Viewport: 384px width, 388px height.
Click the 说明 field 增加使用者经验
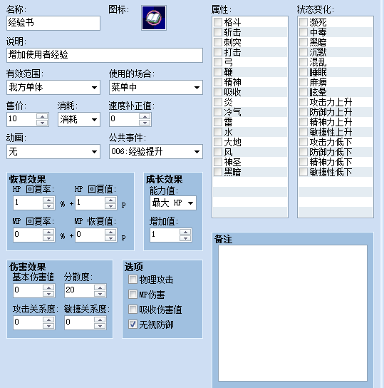tap(105, 55)
